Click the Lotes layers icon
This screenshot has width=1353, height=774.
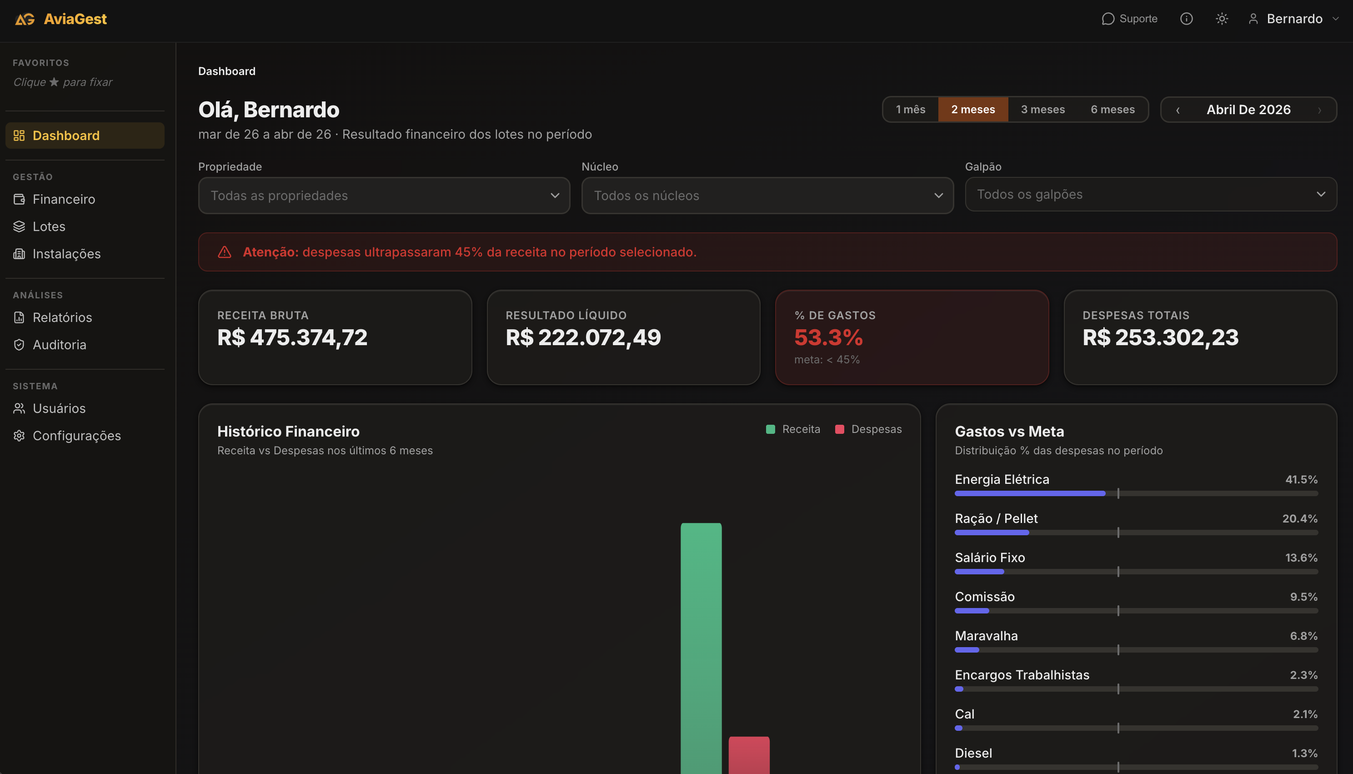point(19,226)
